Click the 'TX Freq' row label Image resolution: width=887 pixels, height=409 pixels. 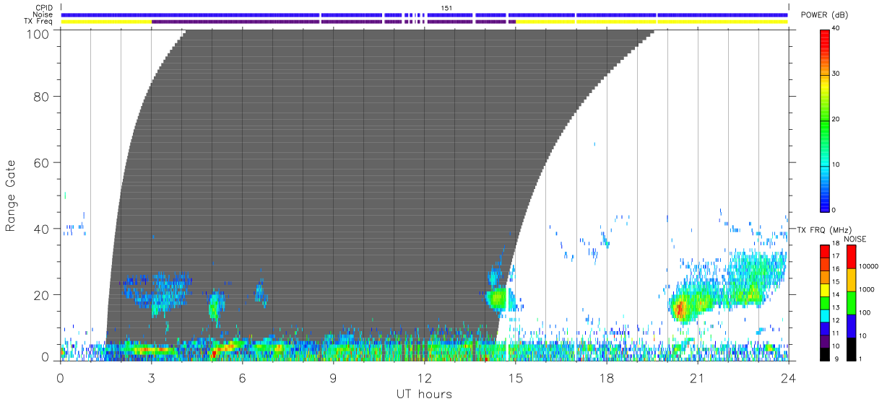click(39, 22)
